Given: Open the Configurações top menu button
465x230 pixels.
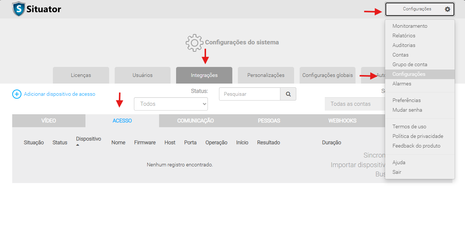Looking at the screenshot, I should point(419,9).
